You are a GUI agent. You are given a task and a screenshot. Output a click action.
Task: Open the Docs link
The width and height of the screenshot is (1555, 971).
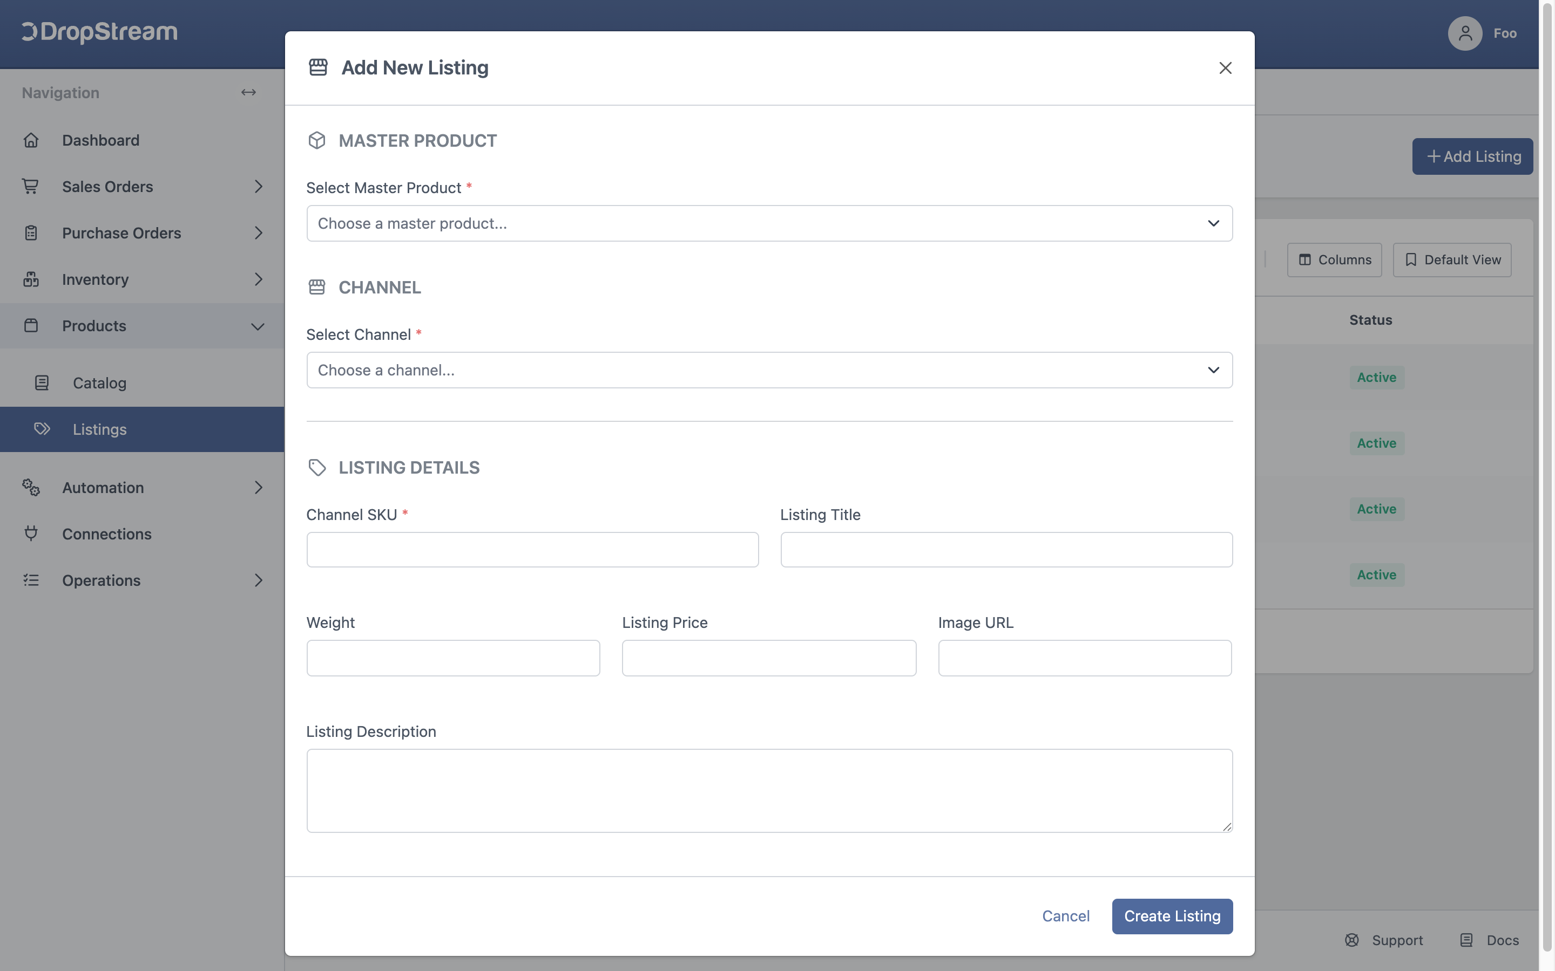(x=1490, y=940)
